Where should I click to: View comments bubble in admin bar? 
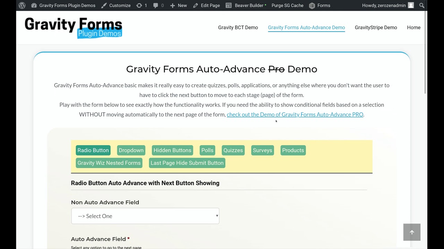158,6
